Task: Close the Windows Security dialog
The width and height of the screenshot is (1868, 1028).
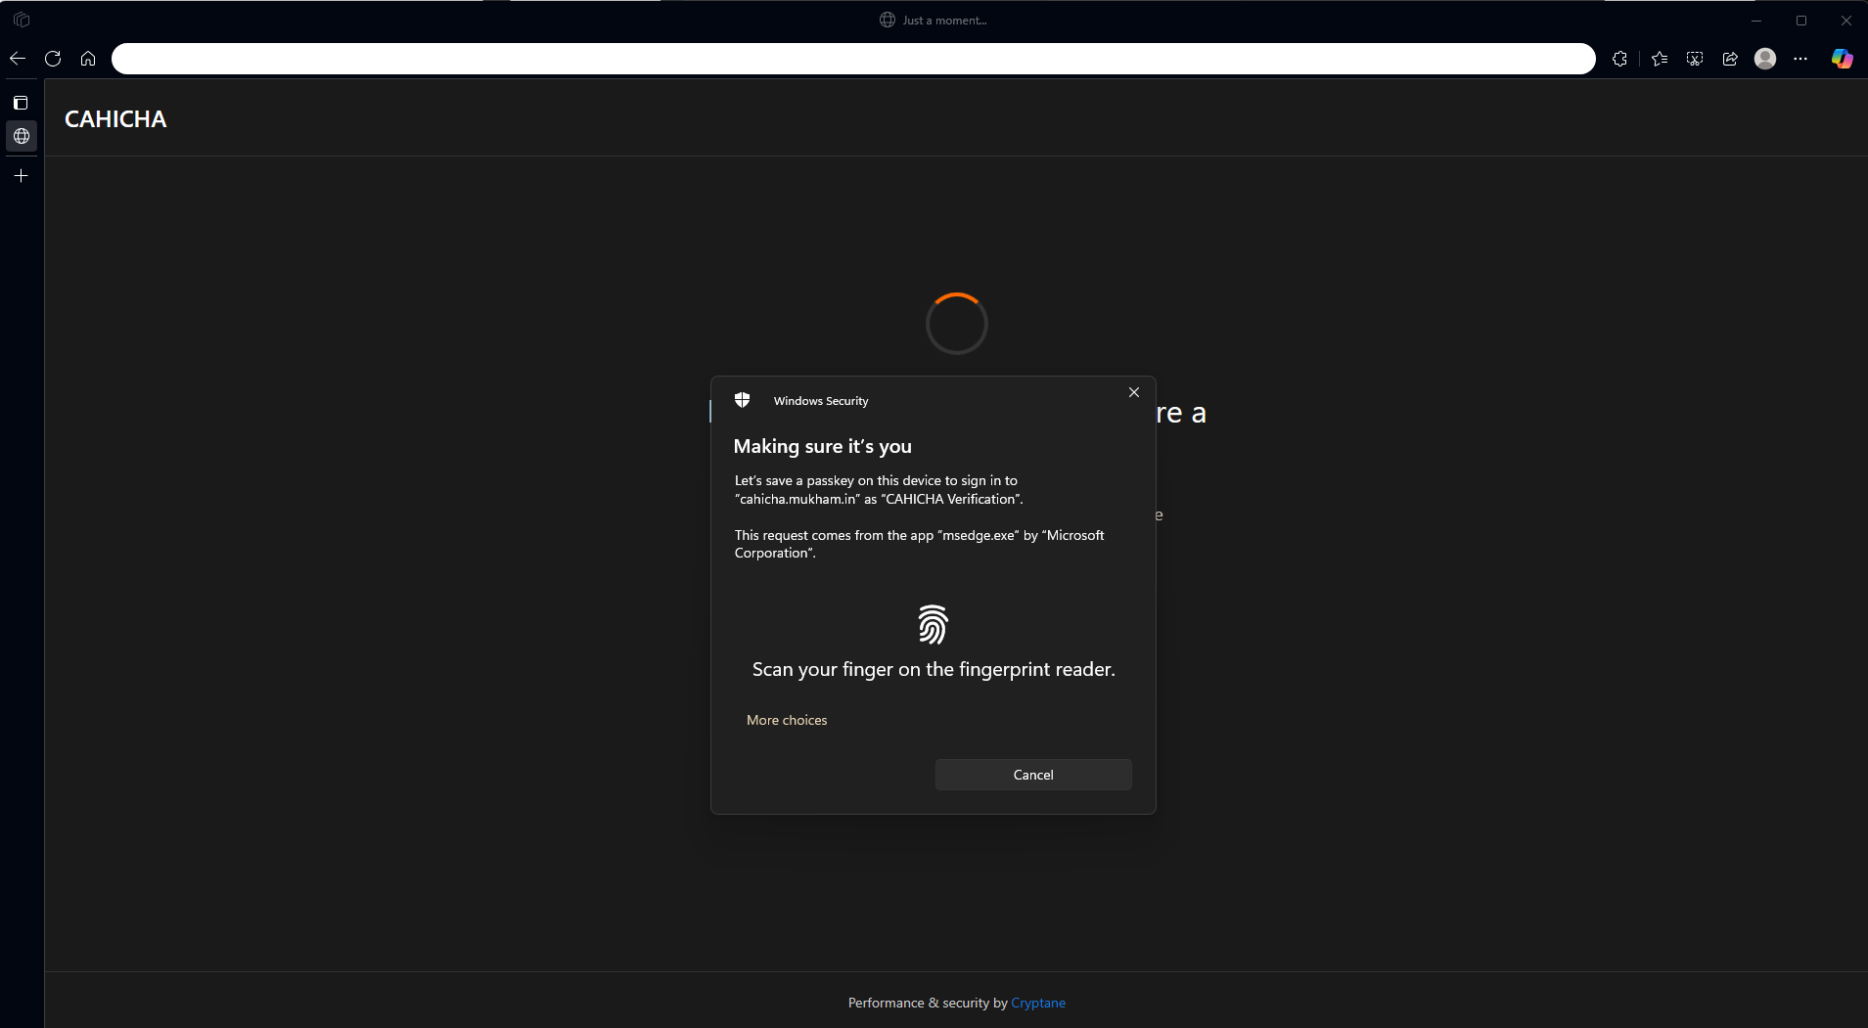Action: coord(1134,392)
